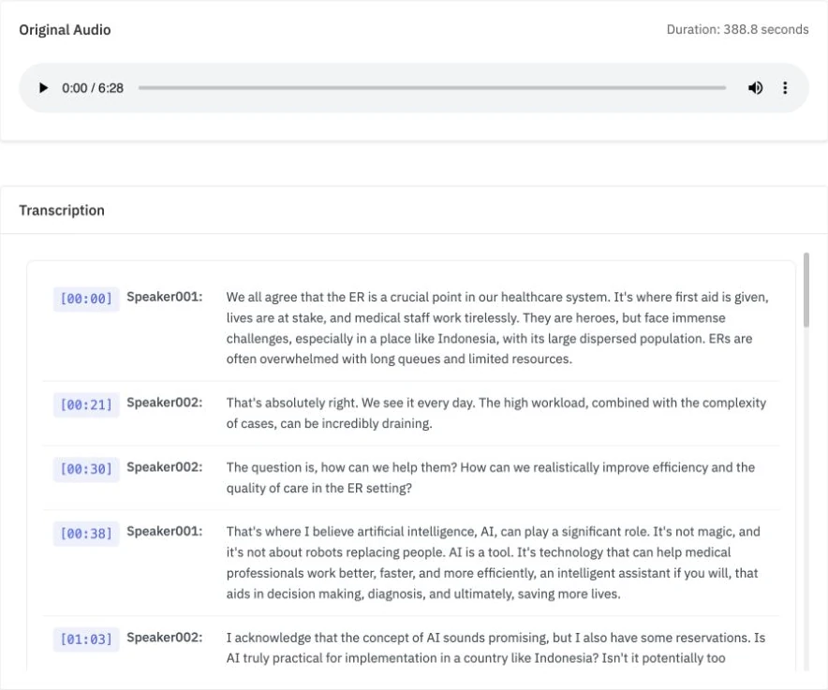Viewport: 828px width, 690px height.
Task: Click the 'Transcription' heading
Action: pyautogui.click(x=62, y=210)
